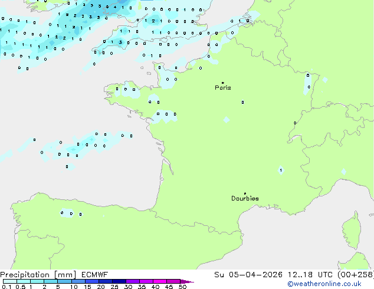Click the legend label '25'
The width and height of the screenshot is (374, 289).
(x=114, y=287)
